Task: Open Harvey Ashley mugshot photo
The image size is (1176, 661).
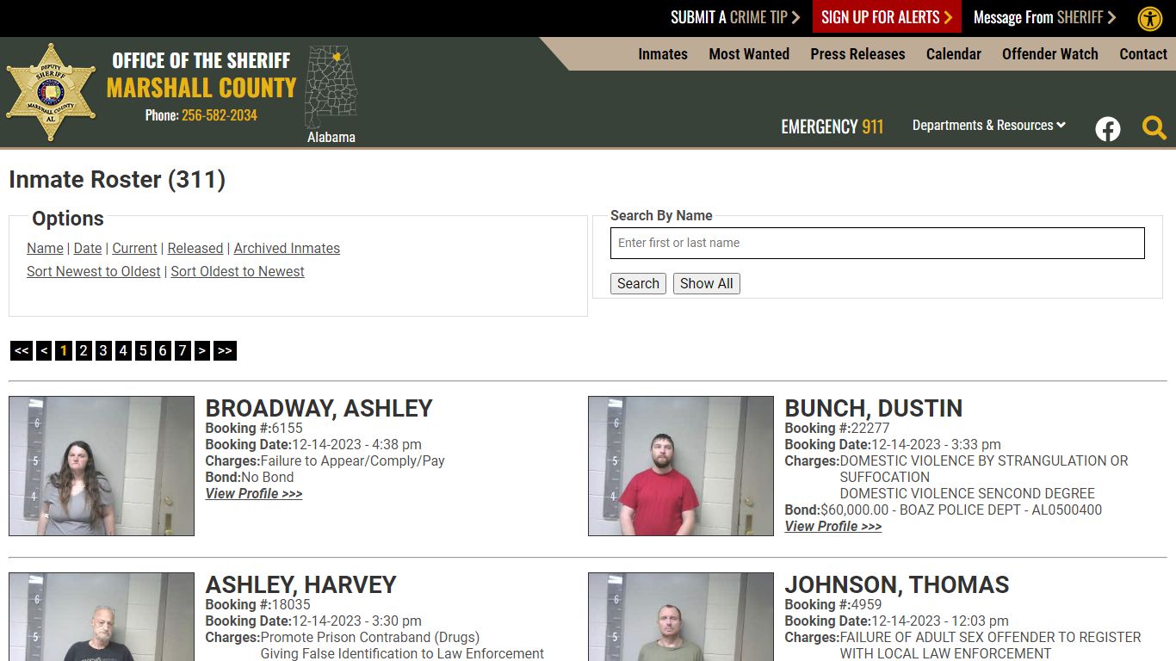Action: [102, 616]
